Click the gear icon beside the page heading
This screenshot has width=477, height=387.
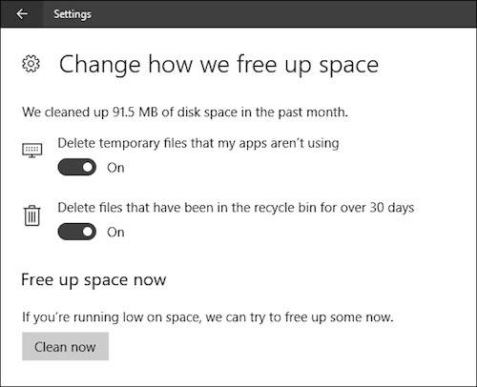tap(31, 64)
